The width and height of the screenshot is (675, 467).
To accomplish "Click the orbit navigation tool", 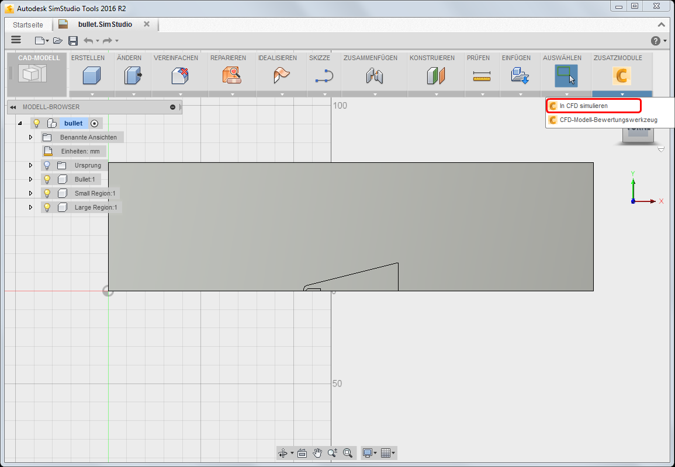I will 283,453.
